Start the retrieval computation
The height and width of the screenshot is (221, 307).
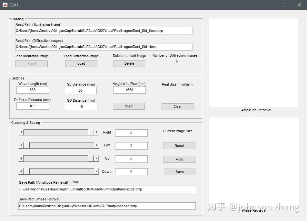(129, 106)
